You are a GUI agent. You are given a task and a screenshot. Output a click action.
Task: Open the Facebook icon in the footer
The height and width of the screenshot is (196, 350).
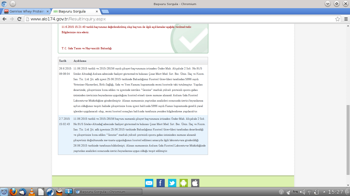161,183
